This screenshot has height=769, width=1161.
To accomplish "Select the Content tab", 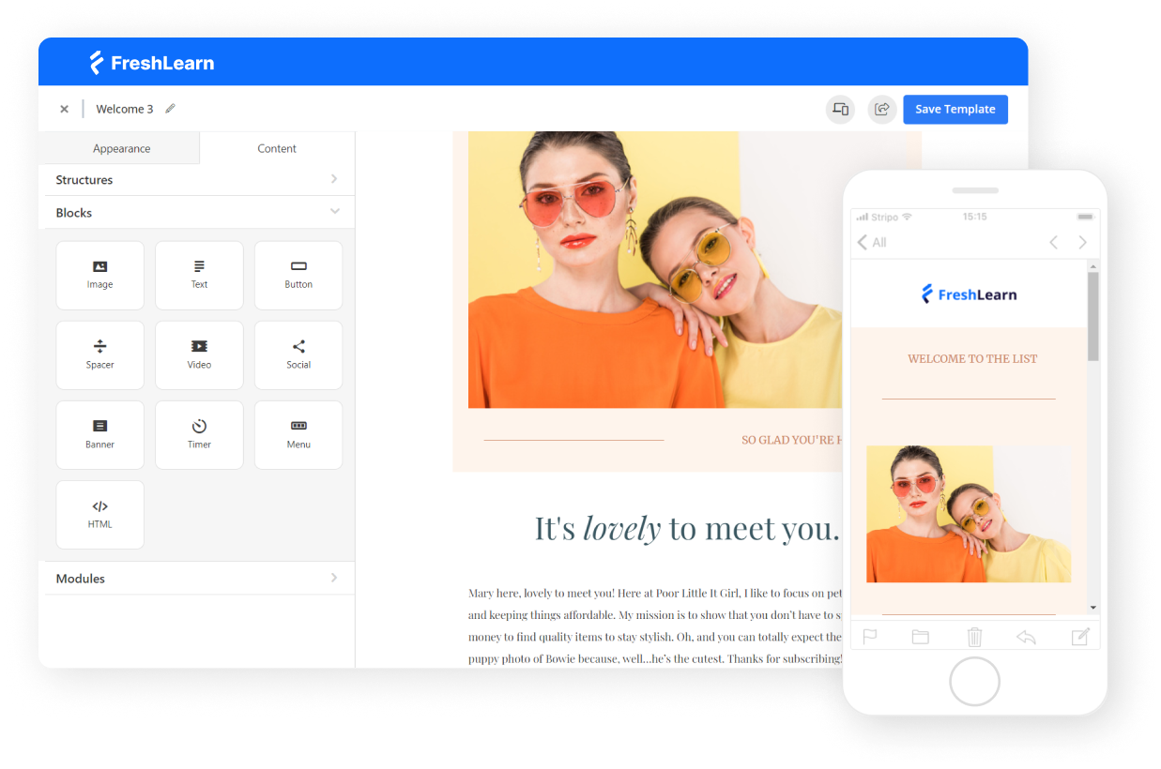I will pos(277,148).
